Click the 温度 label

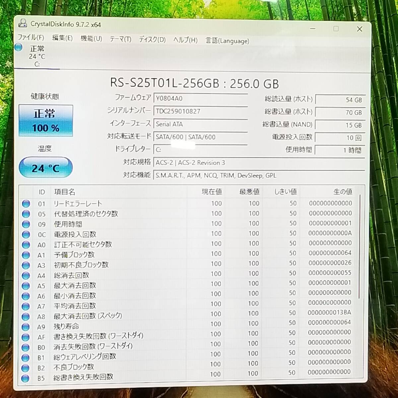click(x=44, y=148)
